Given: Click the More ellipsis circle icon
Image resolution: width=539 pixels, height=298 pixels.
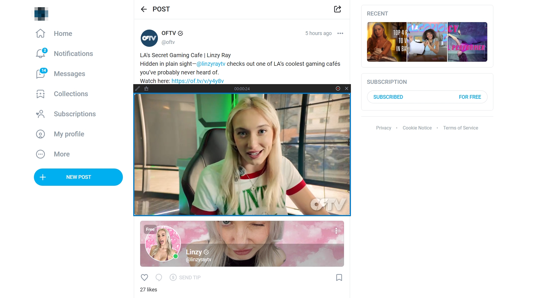Looking at the screenshot, I should coord(40,154).
